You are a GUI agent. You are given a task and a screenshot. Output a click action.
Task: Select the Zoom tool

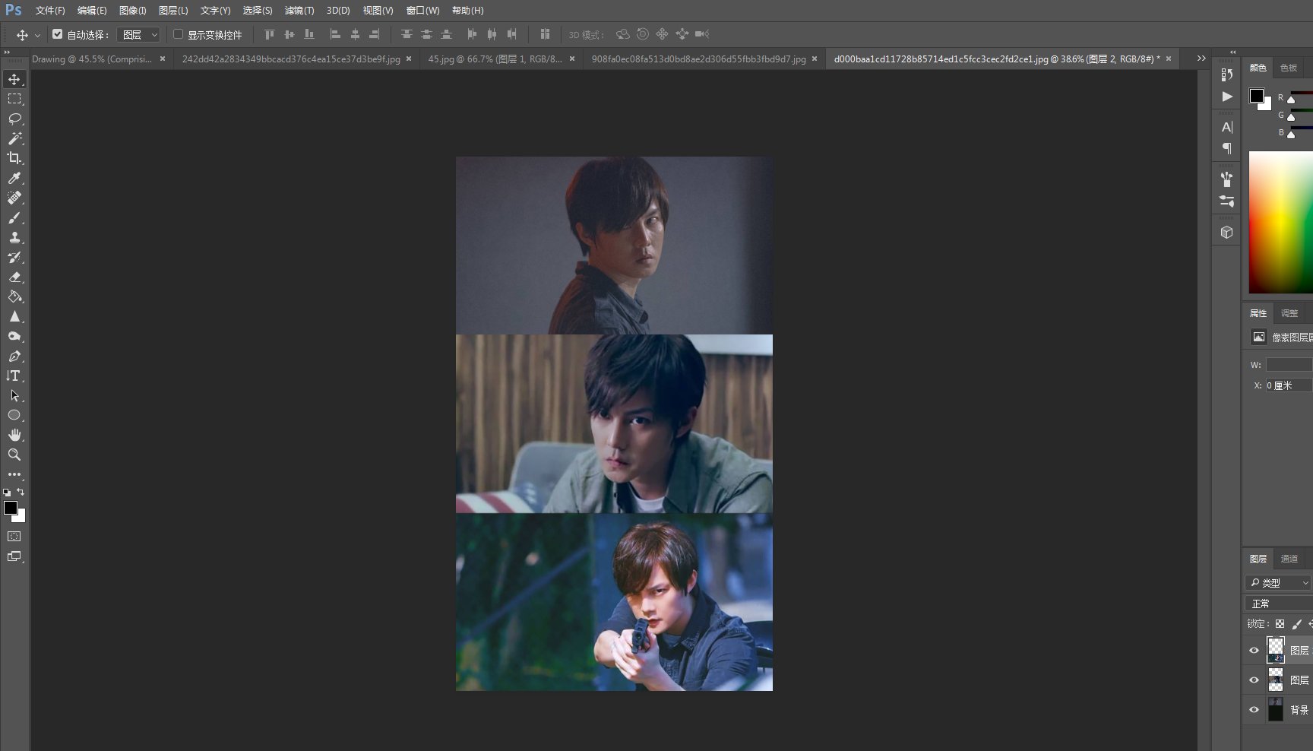point(14,455)
